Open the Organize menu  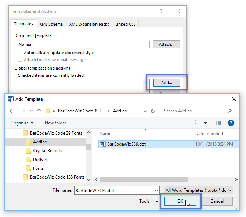coord(22,123)
